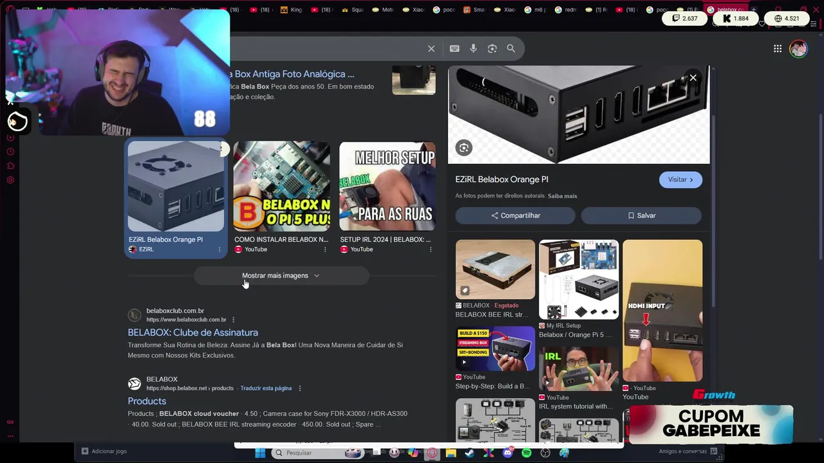This screenshot has height=463, width=824.
Task: Open Spotify from the taskbar
Action: coord(527,453)
